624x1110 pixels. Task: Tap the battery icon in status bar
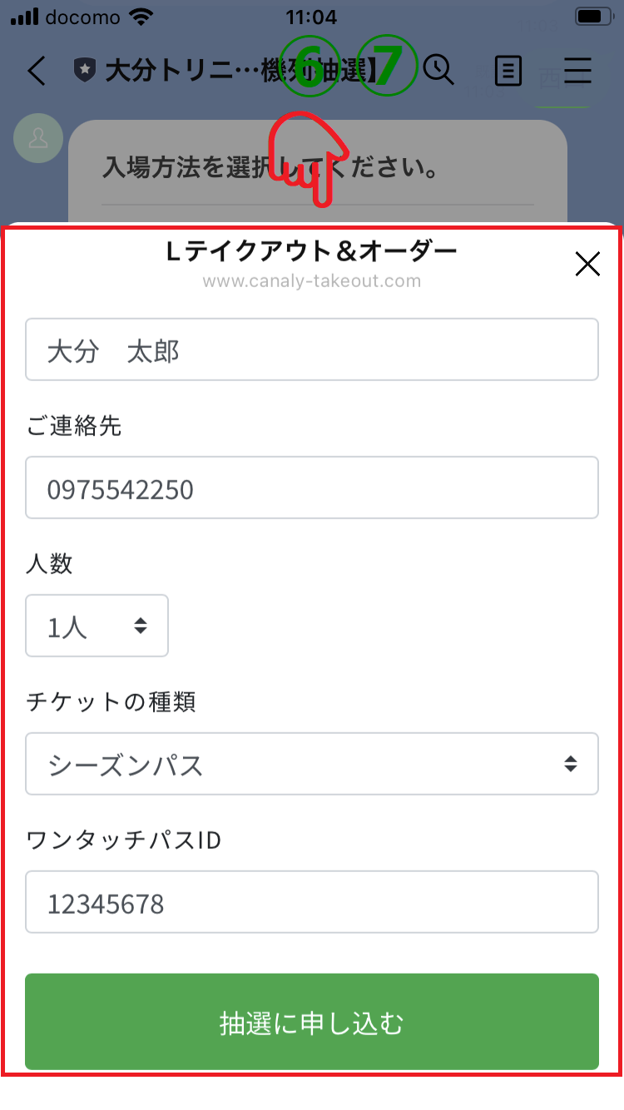593,17
